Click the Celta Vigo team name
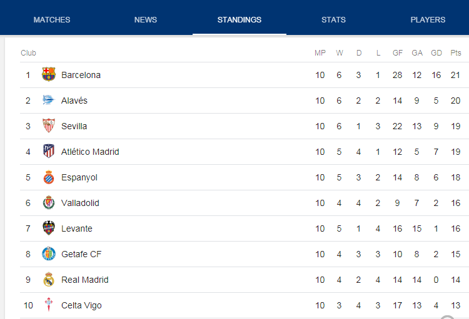The width and height of the screenshot is (469, 319). pyautogui.click(x=81, y=305)
